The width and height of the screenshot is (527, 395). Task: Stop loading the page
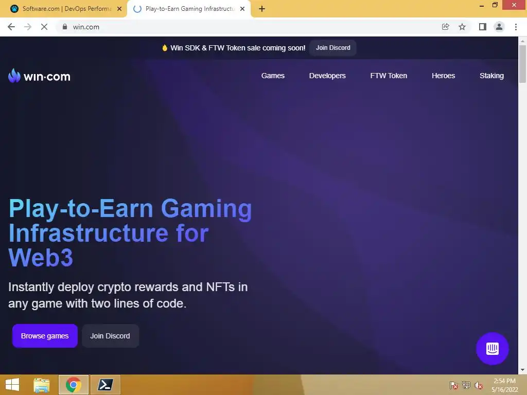pos(44,27)
